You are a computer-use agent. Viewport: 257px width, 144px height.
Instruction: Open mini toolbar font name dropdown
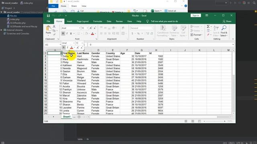pos(74,43)
